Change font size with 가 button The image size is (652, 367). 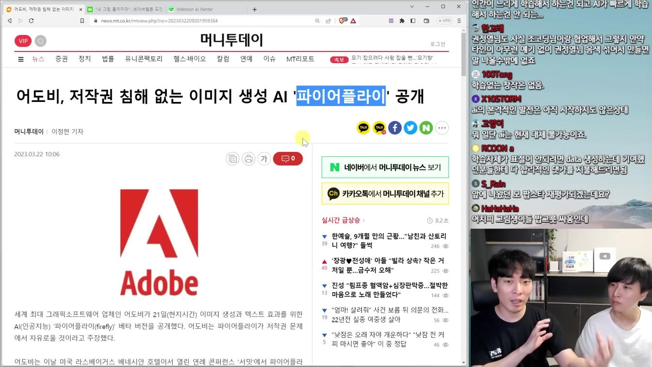pos(264,159)
